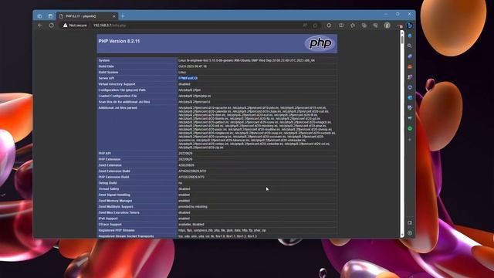Click the highlighted FPM/FastCGI value

(x=188, y=78)
